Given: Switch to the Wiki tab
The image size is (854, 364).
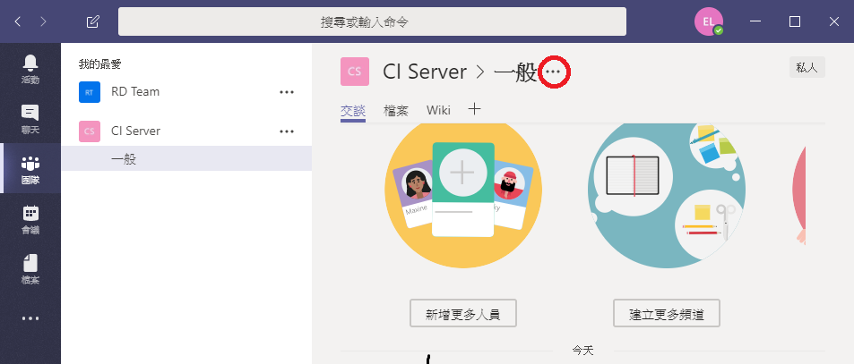Looking at the screenshot, I should point(438,110).
